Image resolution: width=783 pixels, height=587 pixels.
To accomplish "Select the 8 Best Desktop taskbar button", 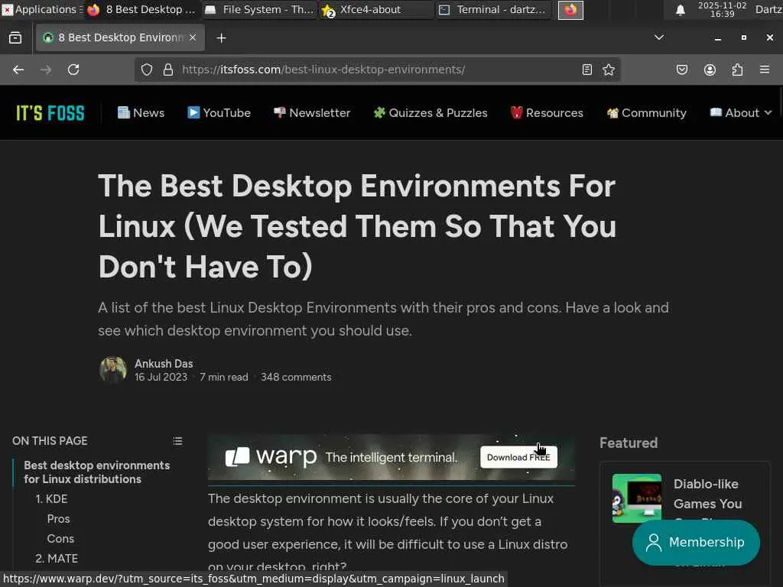I will pyautogui.click(x=141, y=9).
